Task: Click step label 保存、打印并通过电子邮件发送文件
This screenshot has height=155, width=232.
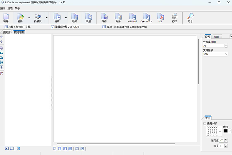Action: point(127,27)
